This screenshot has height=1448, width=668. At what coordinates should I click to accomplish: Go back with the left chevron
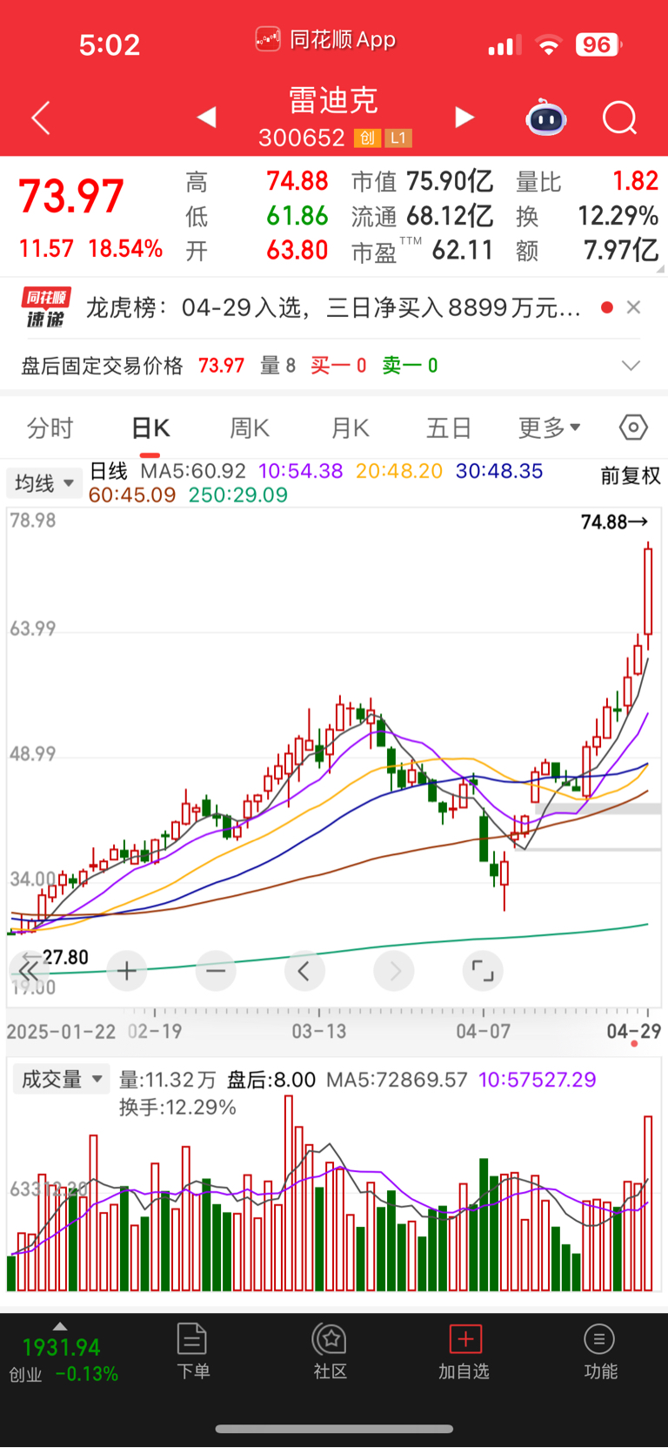pos(41,118)
